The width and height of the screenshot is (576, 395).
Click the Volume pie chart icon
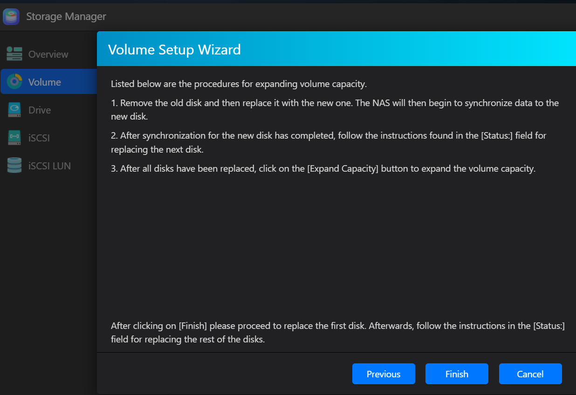[14, 82]
